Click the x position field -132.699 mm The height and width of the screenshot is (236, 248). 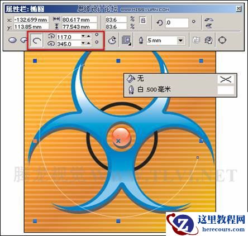(31, 20)
